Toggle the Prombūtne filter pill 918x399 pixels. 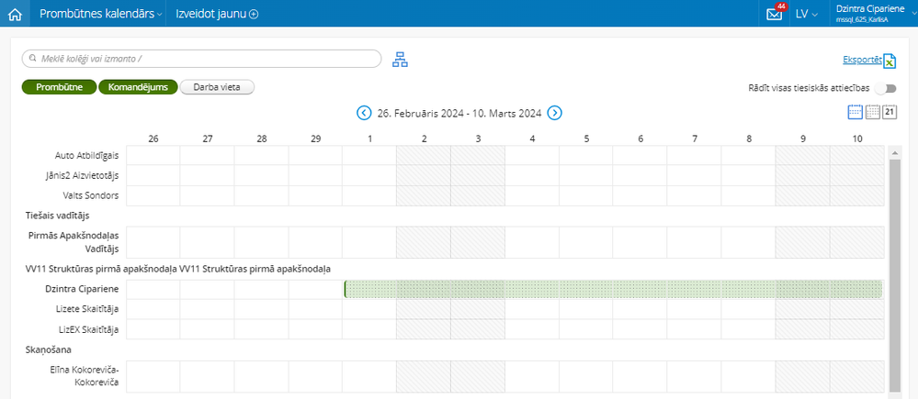pyautogui.click(x=59, y=87)
